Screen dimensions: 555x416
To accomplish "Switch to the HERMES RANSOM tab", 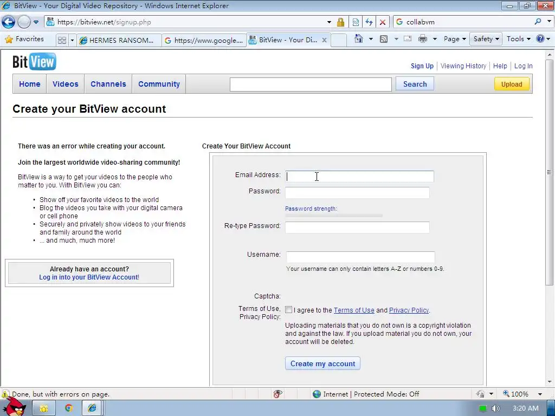I will pos(119,40).
